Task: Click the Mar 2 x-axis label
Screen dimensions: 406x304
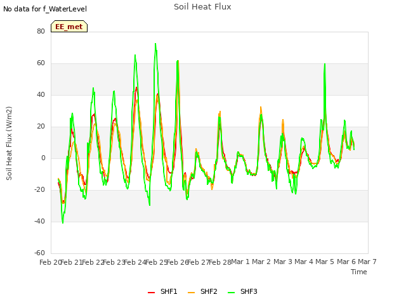Action: [261, 262]
